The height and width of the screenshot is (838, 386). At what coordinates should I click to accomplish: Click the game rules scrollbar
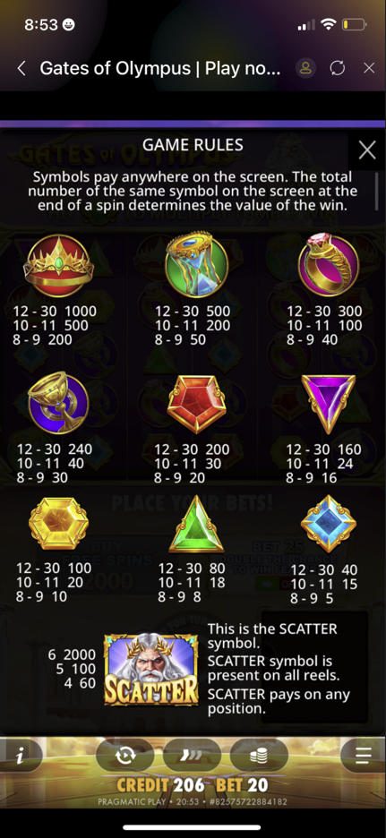[x=377, y=191]
